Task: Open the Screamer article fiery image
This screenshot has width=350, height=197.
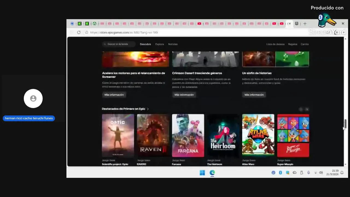Action: (x=136, y=59)
